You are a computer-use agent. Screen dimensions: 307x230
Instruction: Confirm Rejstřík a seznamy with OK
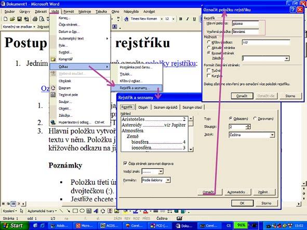coord(242,203)
